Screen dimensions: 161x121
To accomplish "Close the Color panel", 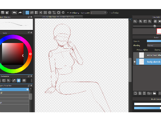I will [31, 33].
